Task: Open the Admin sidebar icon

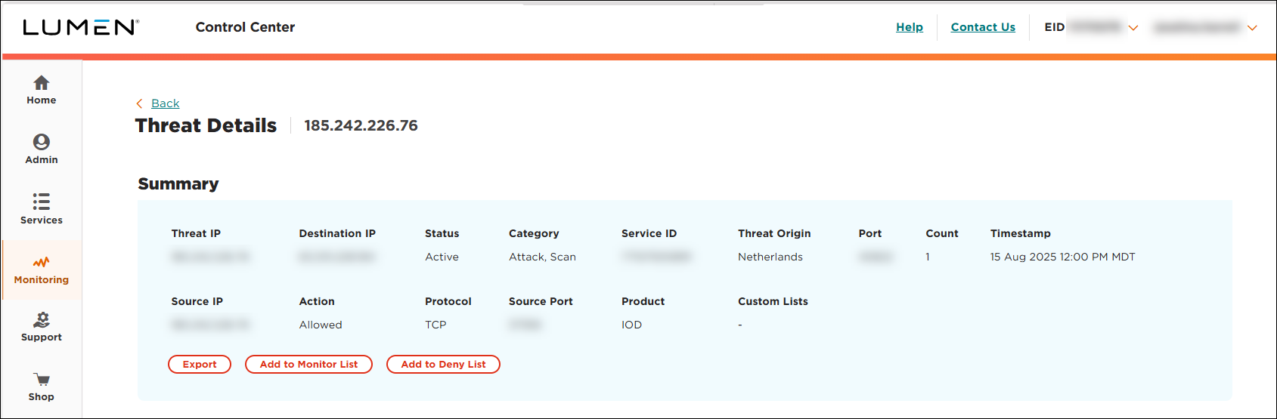Action: (42, 142)
